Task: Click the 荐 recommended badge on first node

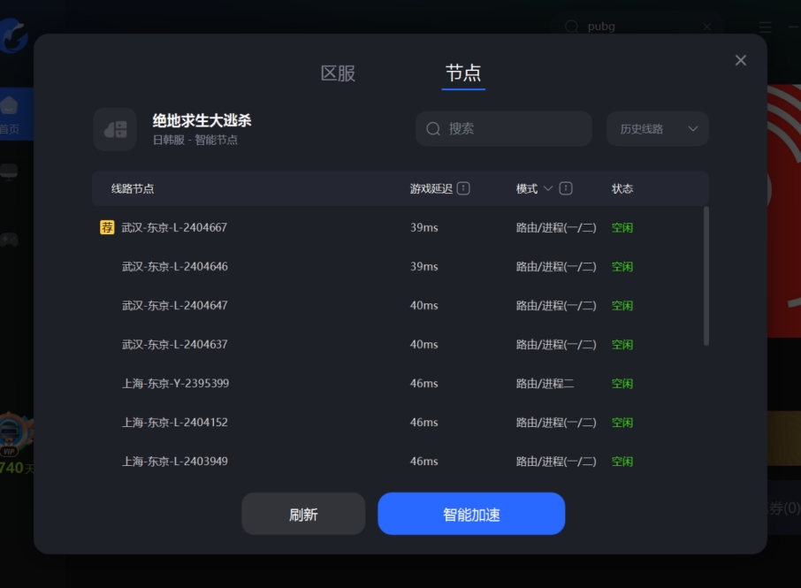Action: pos(106,227)
